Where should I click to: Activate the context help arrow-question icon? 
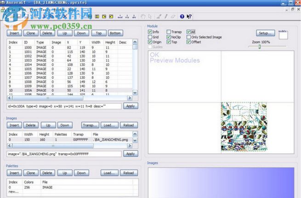click(189, 16)
